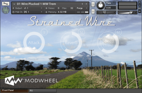Switch to the FX tab
Viewport: 142px width, 93px height.
click(43, 91)
